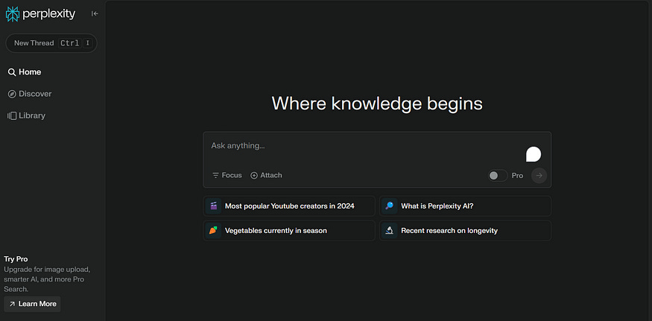
Task: Start a New Thread
Action: click(51, 43)
